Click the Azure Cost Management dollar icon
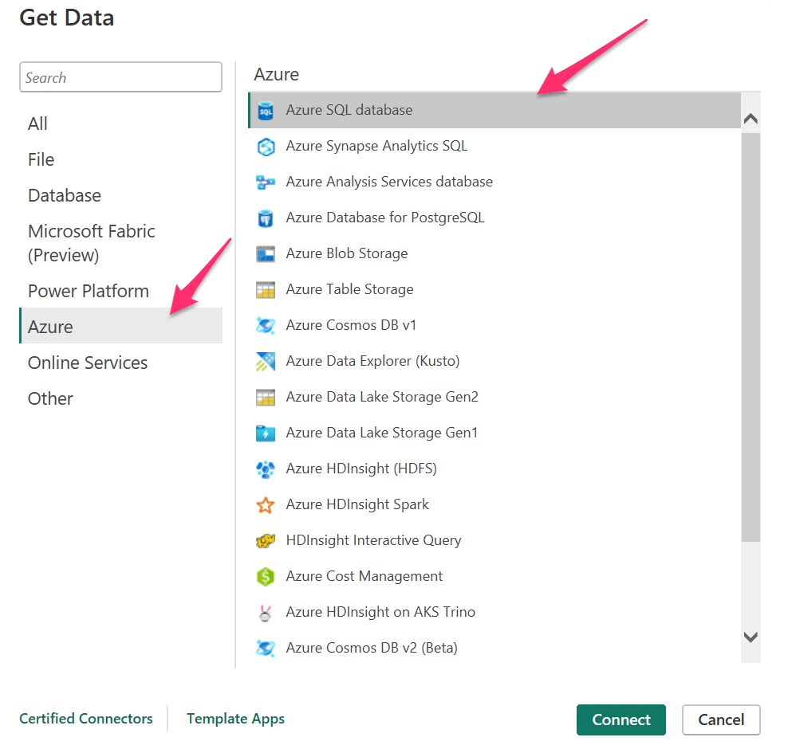788x749 pixels. click(x=266, y=577)
